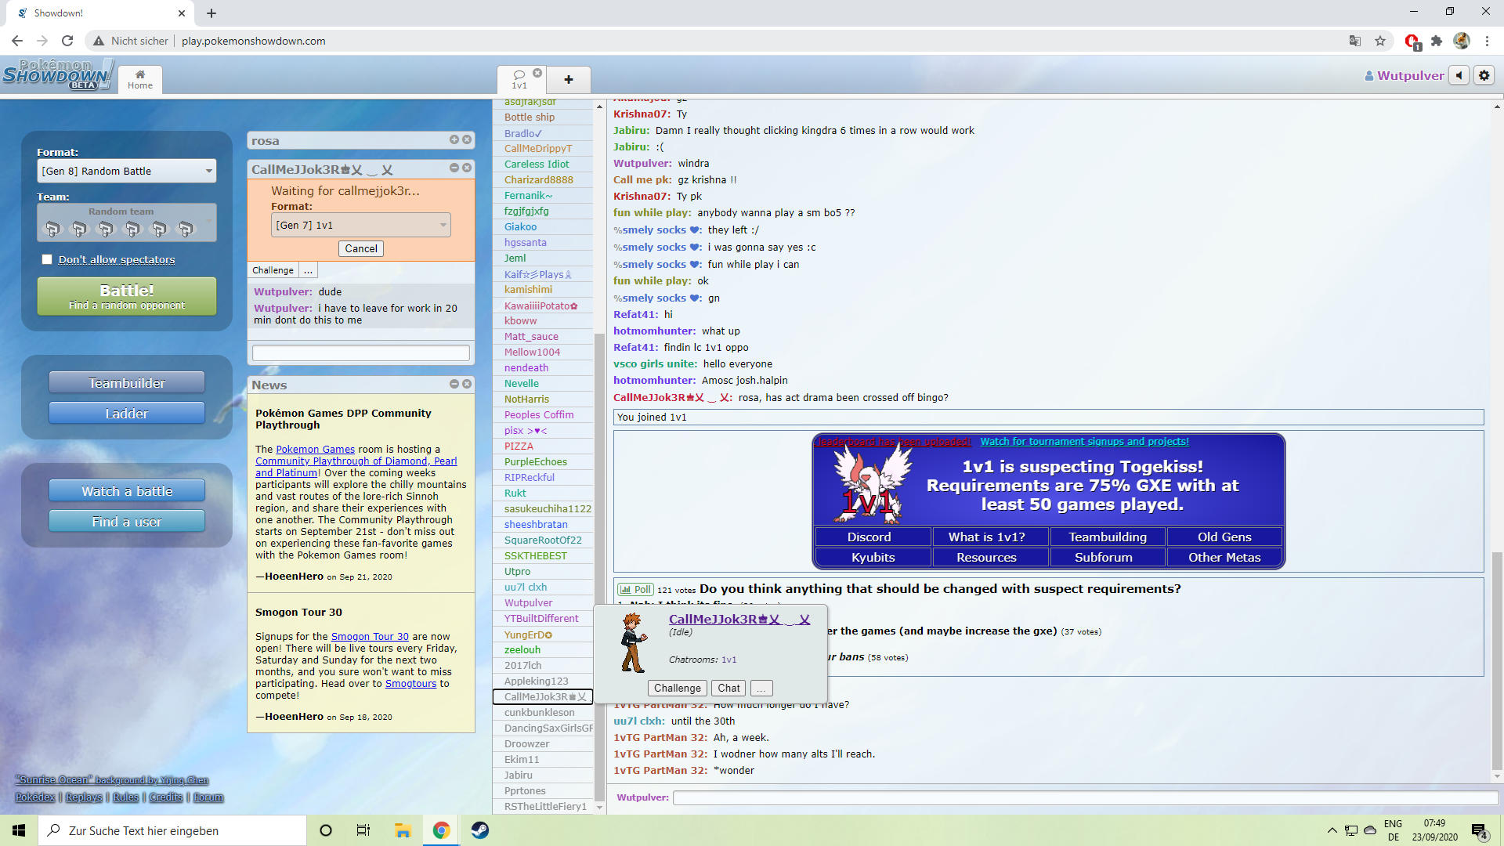
Task: Open the Teambuilder
Action: pos(127,382)
